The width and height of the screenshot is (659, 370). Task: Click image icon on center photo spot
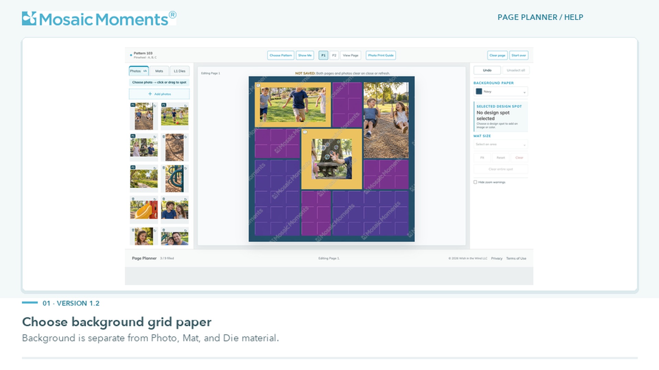(x=305, y=132)
